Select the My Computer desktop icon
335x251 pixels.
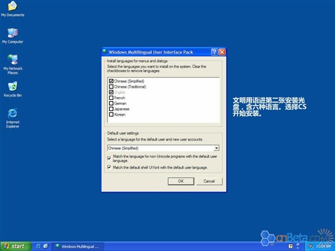[13, 35]
